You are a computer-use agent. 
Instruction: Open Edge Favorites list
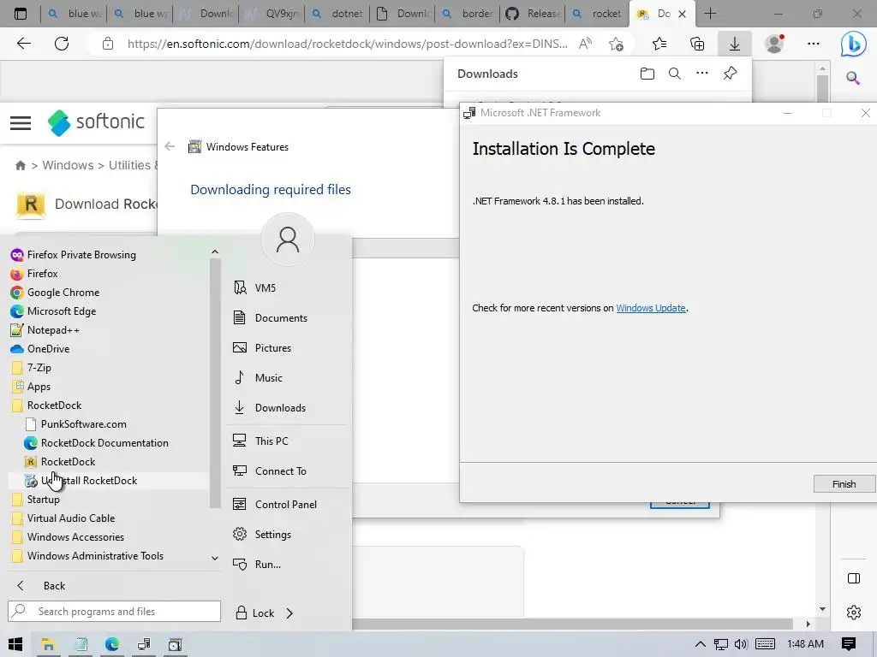pos(659,44)
